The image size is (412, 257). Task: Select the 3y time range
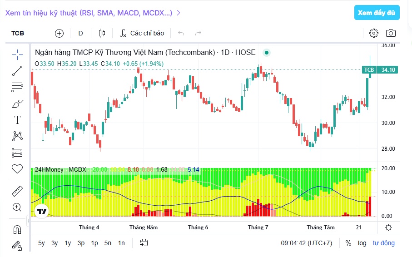(55, 243)
